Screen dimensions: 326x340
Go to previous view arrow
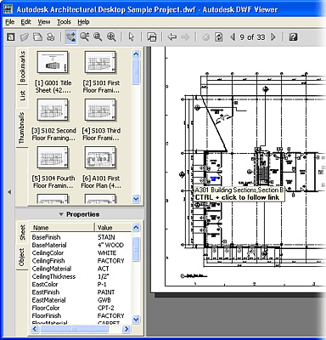coord(171,37)
